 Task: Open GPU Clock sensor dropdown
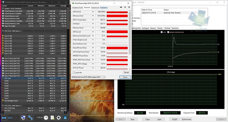tap(93, 12)
